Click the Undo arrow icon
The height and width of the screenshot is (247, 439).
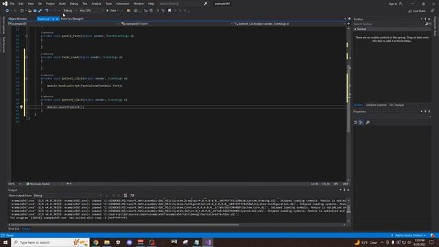[x=47, y=11]
